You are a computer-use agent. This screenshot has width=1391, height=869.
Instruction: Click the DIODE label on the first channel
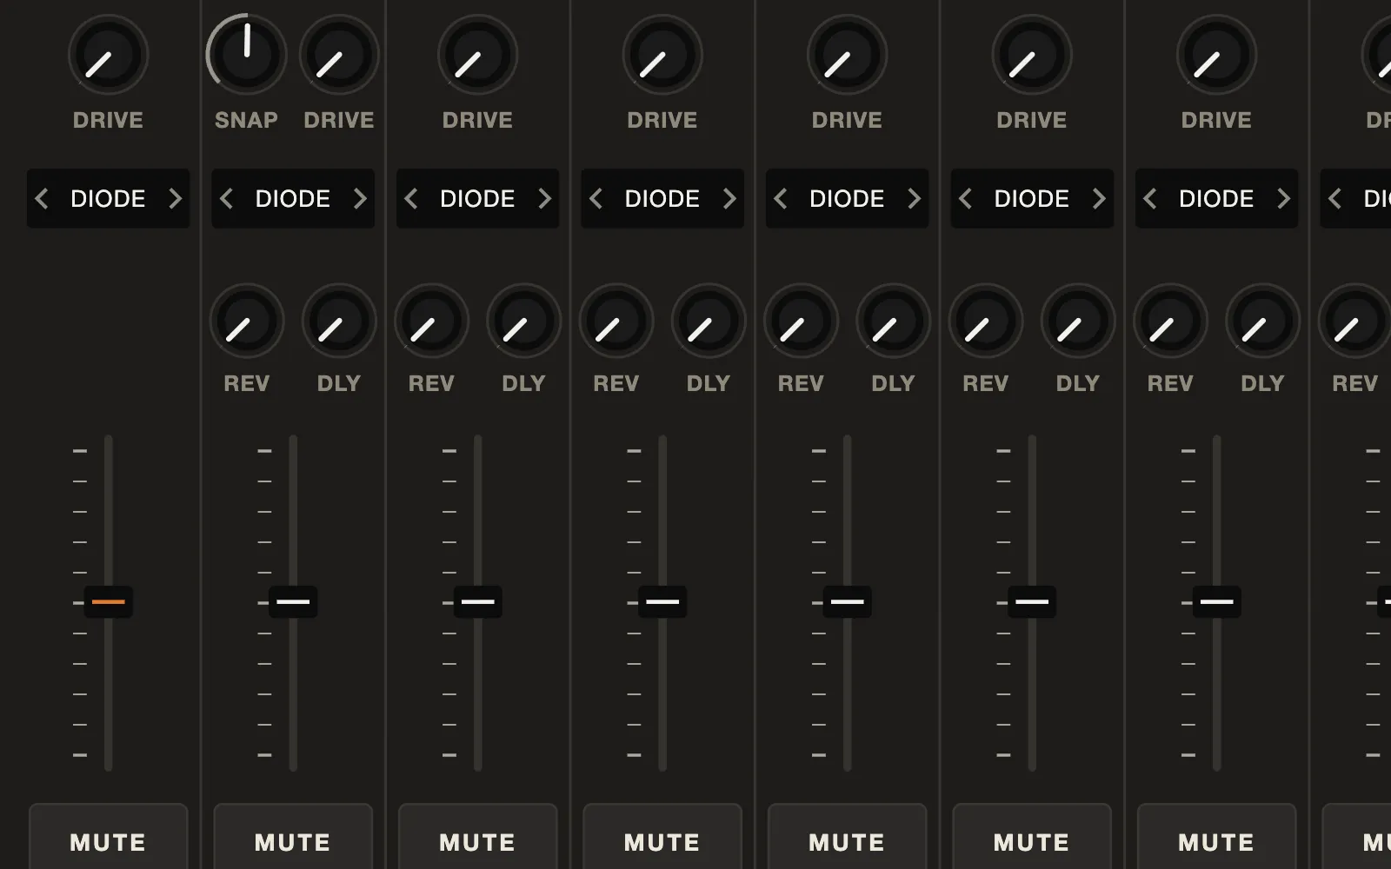coord(108,199)
